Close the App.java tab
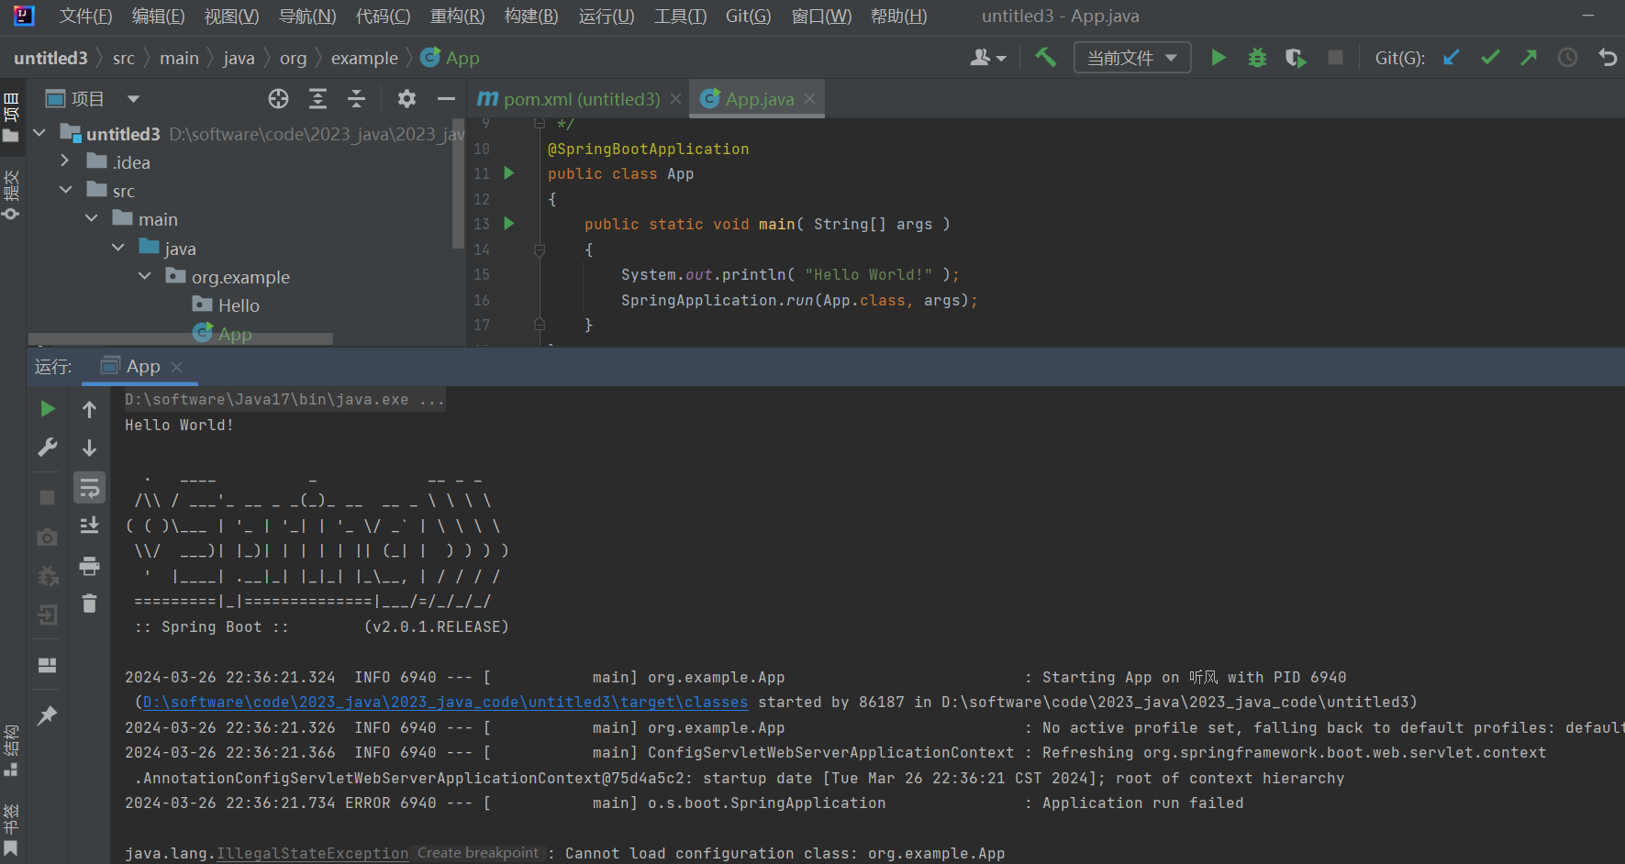 point(809,99)
